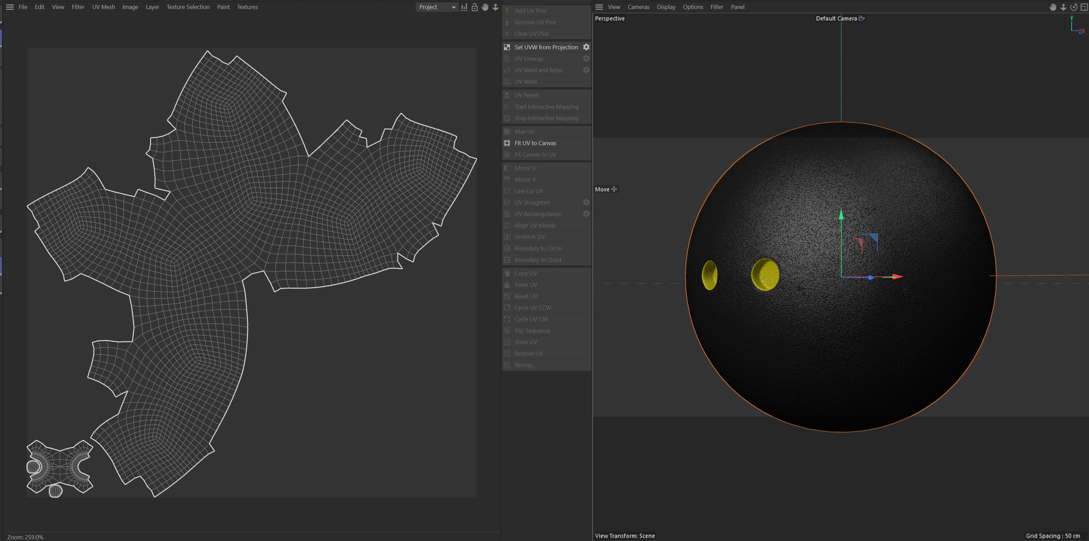Open the UV Mesh menu

click(104, 7)
